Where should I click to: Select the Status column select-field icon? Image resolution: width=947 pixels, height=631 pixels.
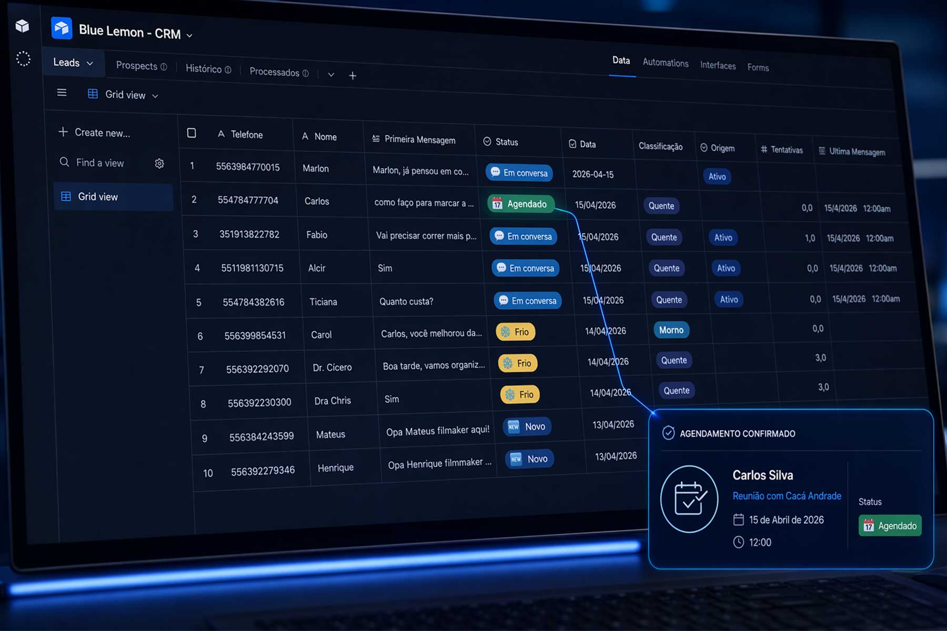(x=487, y=142)
